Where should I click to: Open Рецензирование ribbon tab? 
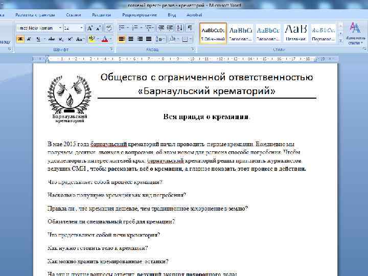(x=140, y=15)
